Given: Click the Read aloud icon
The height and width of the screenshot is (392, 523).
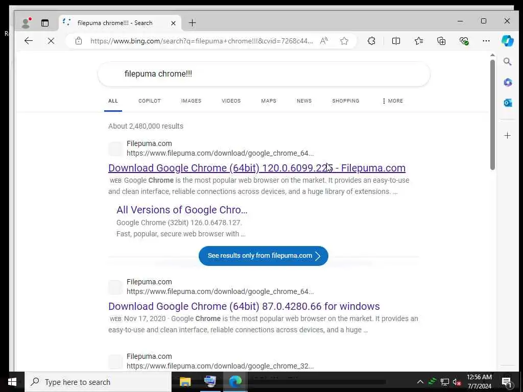Looking at the screenshot, I should 324,41.
